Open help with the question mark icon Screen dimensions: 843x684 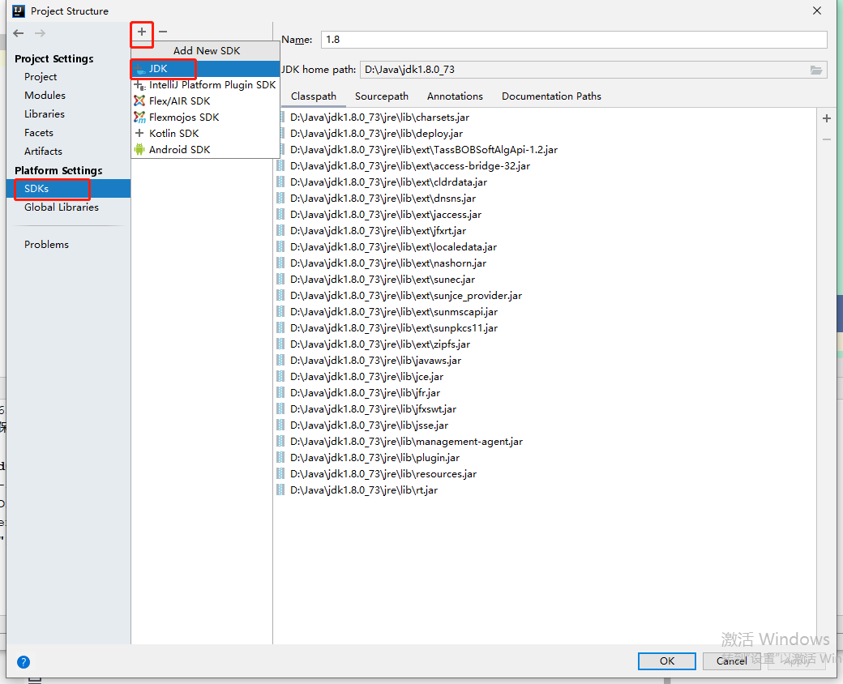[24, 662]
